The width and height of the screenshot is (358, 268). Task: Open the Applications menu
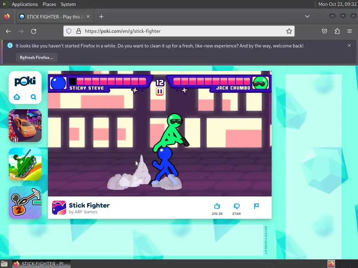(25, 4)
